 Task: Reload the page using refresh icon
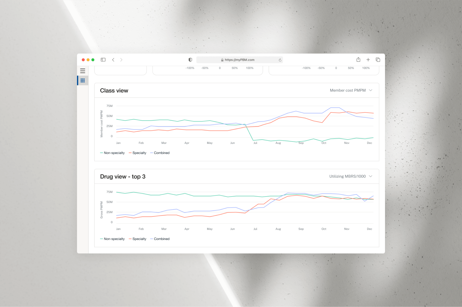coord(280,60)
